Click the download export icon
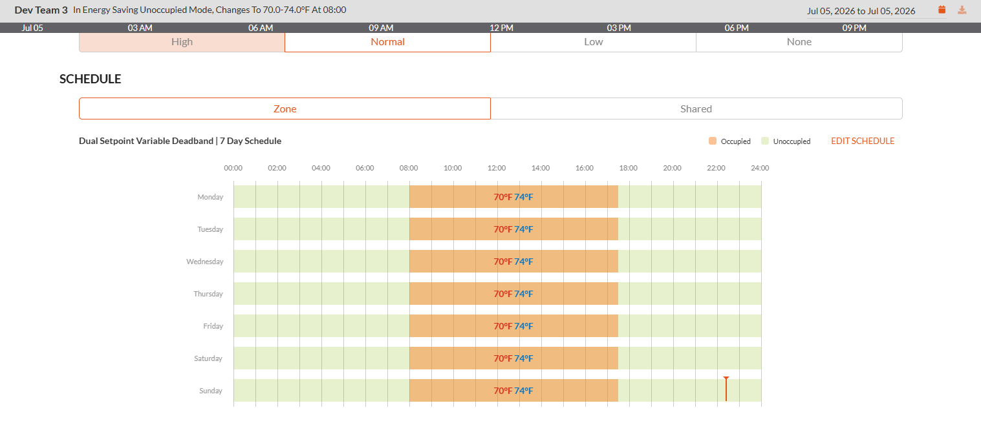Image resolution: width=981 pixels, height=423 pixels. [x=962, y=10]
